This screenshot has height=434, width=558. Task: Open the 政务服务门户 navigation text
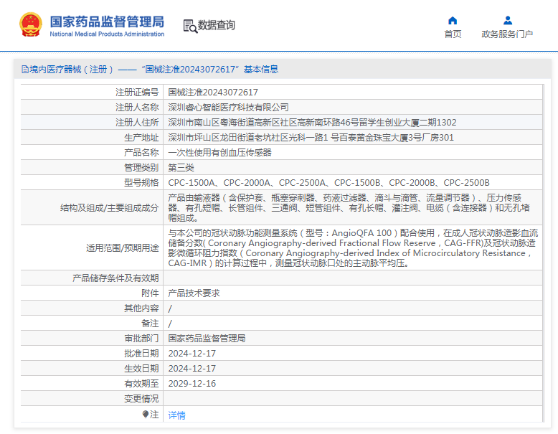click(507, 34)
